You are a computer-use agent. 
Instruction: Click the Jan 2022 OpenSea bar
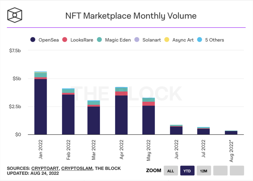tap(41, 107)
